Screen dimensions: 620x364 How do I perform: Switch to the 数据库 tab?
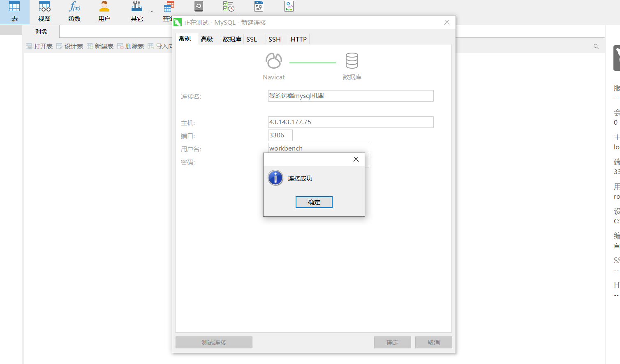pos(232,39)
